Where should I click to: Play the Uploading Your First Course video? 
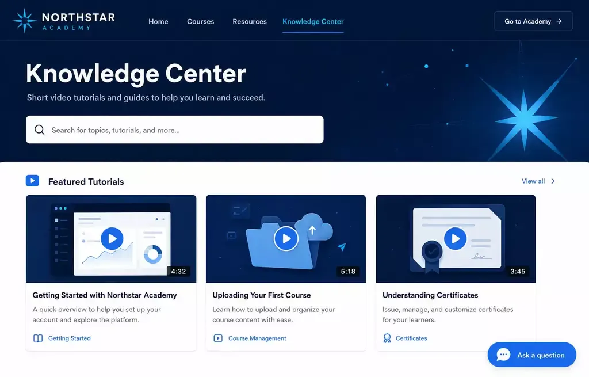(x=286, y=238)
